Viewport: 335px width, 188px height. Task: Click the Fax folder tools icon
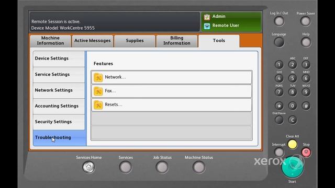[x=98, y=91]
